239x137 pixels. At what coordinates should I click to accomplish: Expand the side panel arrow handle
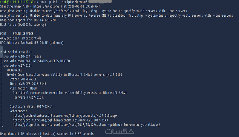1,52
